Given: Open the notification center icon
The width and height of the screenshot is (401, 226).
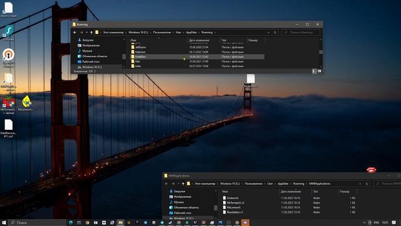Looking at the screenshot, I should click(394, 223).
